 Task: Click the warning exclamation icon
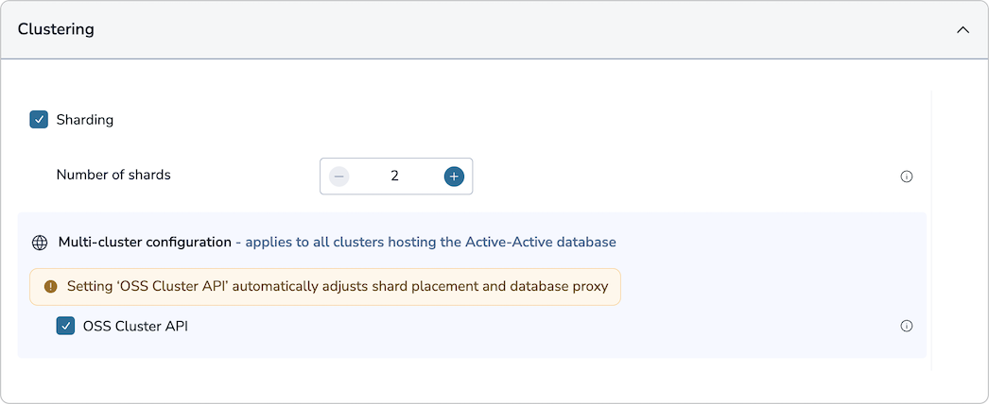point(51,287)
